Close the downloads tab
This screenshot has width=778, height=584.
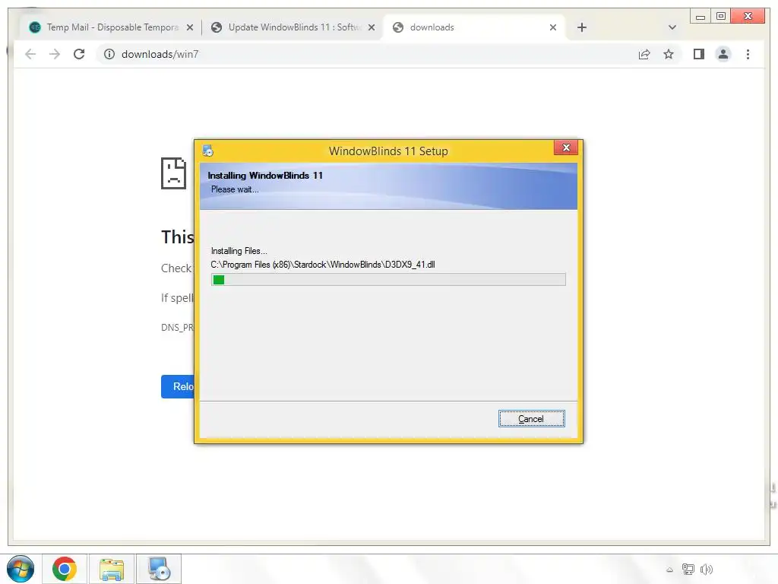click(553, 27)
